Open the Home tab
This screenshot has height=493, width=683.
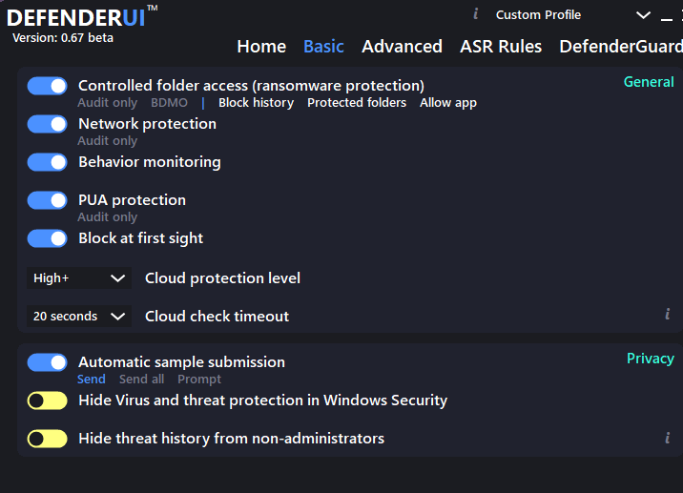[261, 47]
